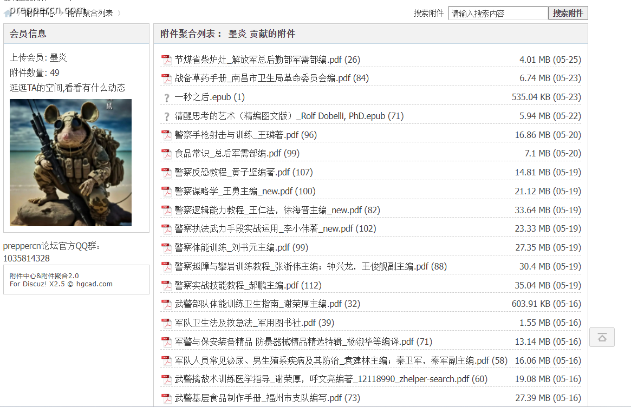Click PDF icon beside 武警部队体能训练卫生指南
This screenshot has width=631, height=407.
click(x=166, y=304)
